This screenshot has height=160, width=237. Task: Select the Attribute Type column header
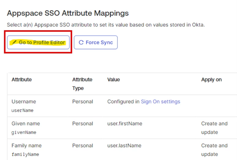click(82, 84)
